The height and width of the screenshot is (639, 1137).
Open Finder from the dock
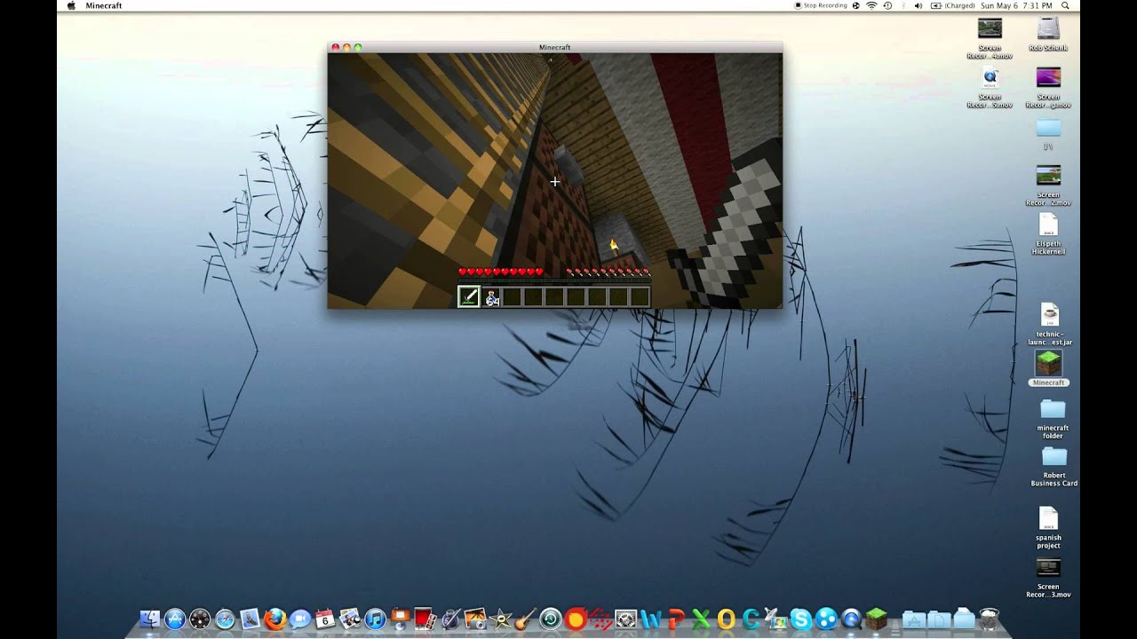point(150,619)
